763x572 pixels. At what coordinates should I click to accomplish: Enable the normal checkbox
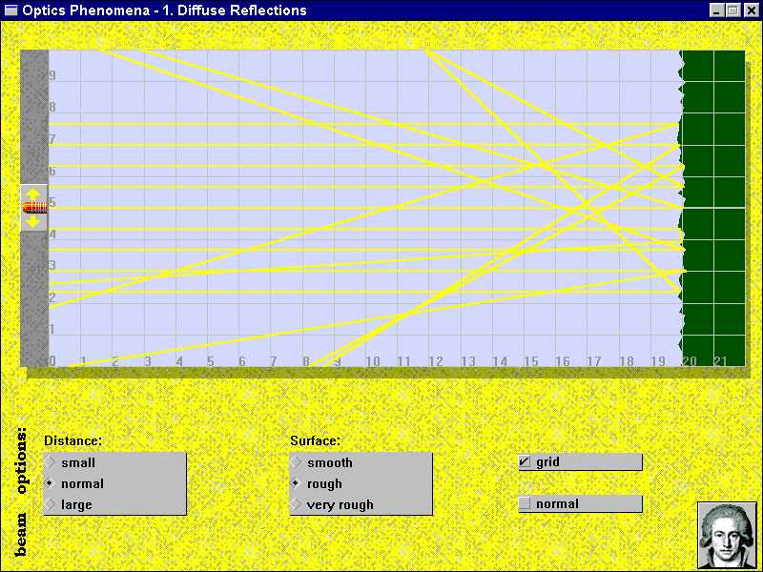click(x=525, y=504)
